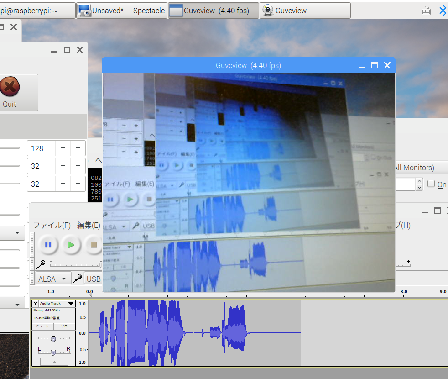The width and height of the screenshot is (448, 379).
Task: Click minus on the 32 field directly below 128
Action: tap(63, 166)
